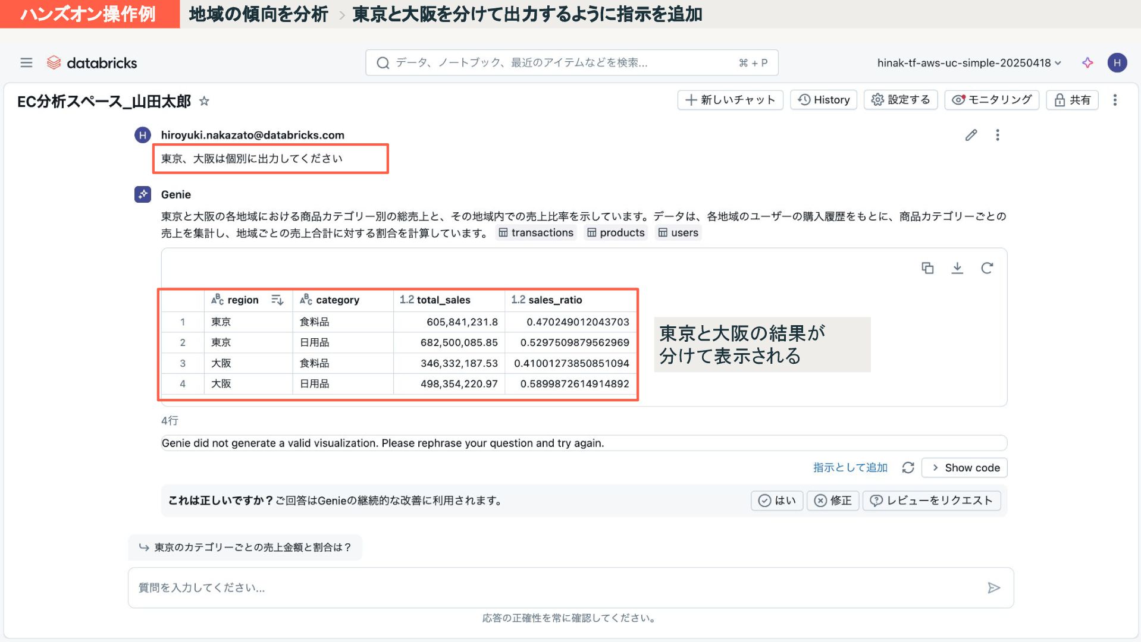This screenshot has width=1141, height=642.
Task: Open 設定する settings
Action: click(901, 100)
